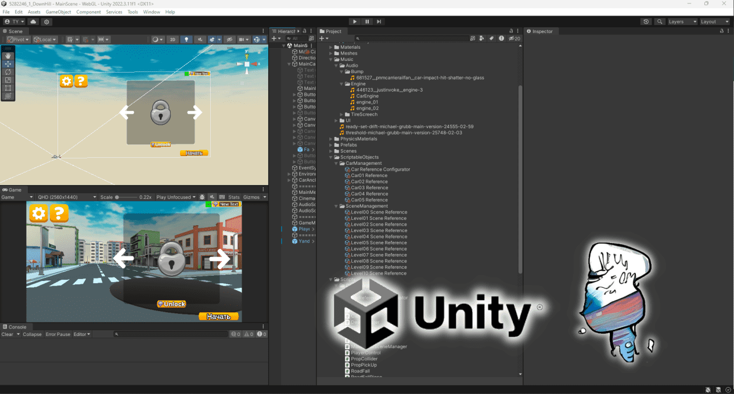The height and width of the screenshot is (394, 734).
Task: Open the snap increment ruler dropdown
Action: (103, 39)
